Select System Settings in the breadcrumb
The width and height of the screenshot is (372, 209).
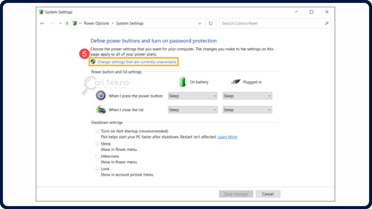pyautogui.click(x=130, y=23)
